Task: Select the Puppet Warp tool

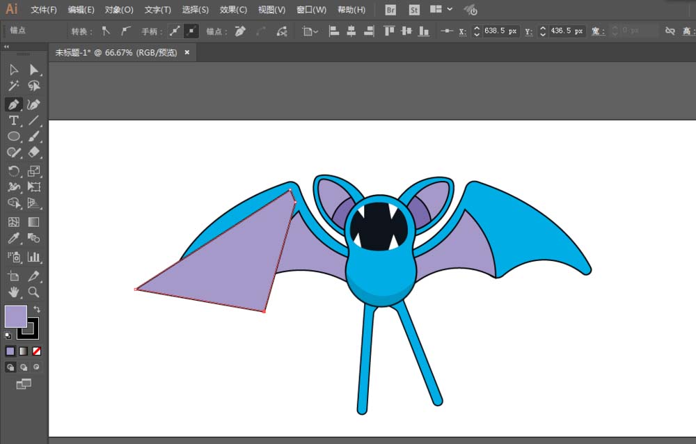Action: 14,187
